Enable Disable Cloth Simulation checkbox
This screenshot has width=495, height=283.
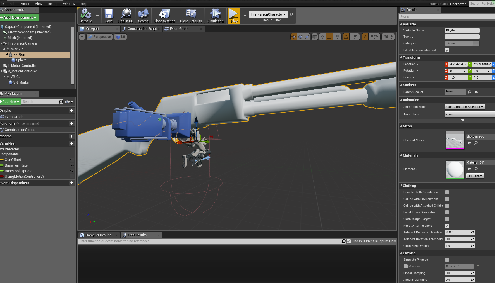click(447, 192)
